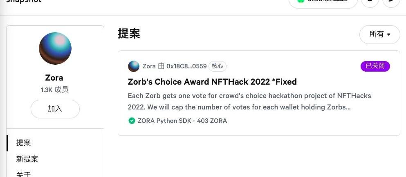Click the 加入 join button
406x177 pixels.
point(55,109)
